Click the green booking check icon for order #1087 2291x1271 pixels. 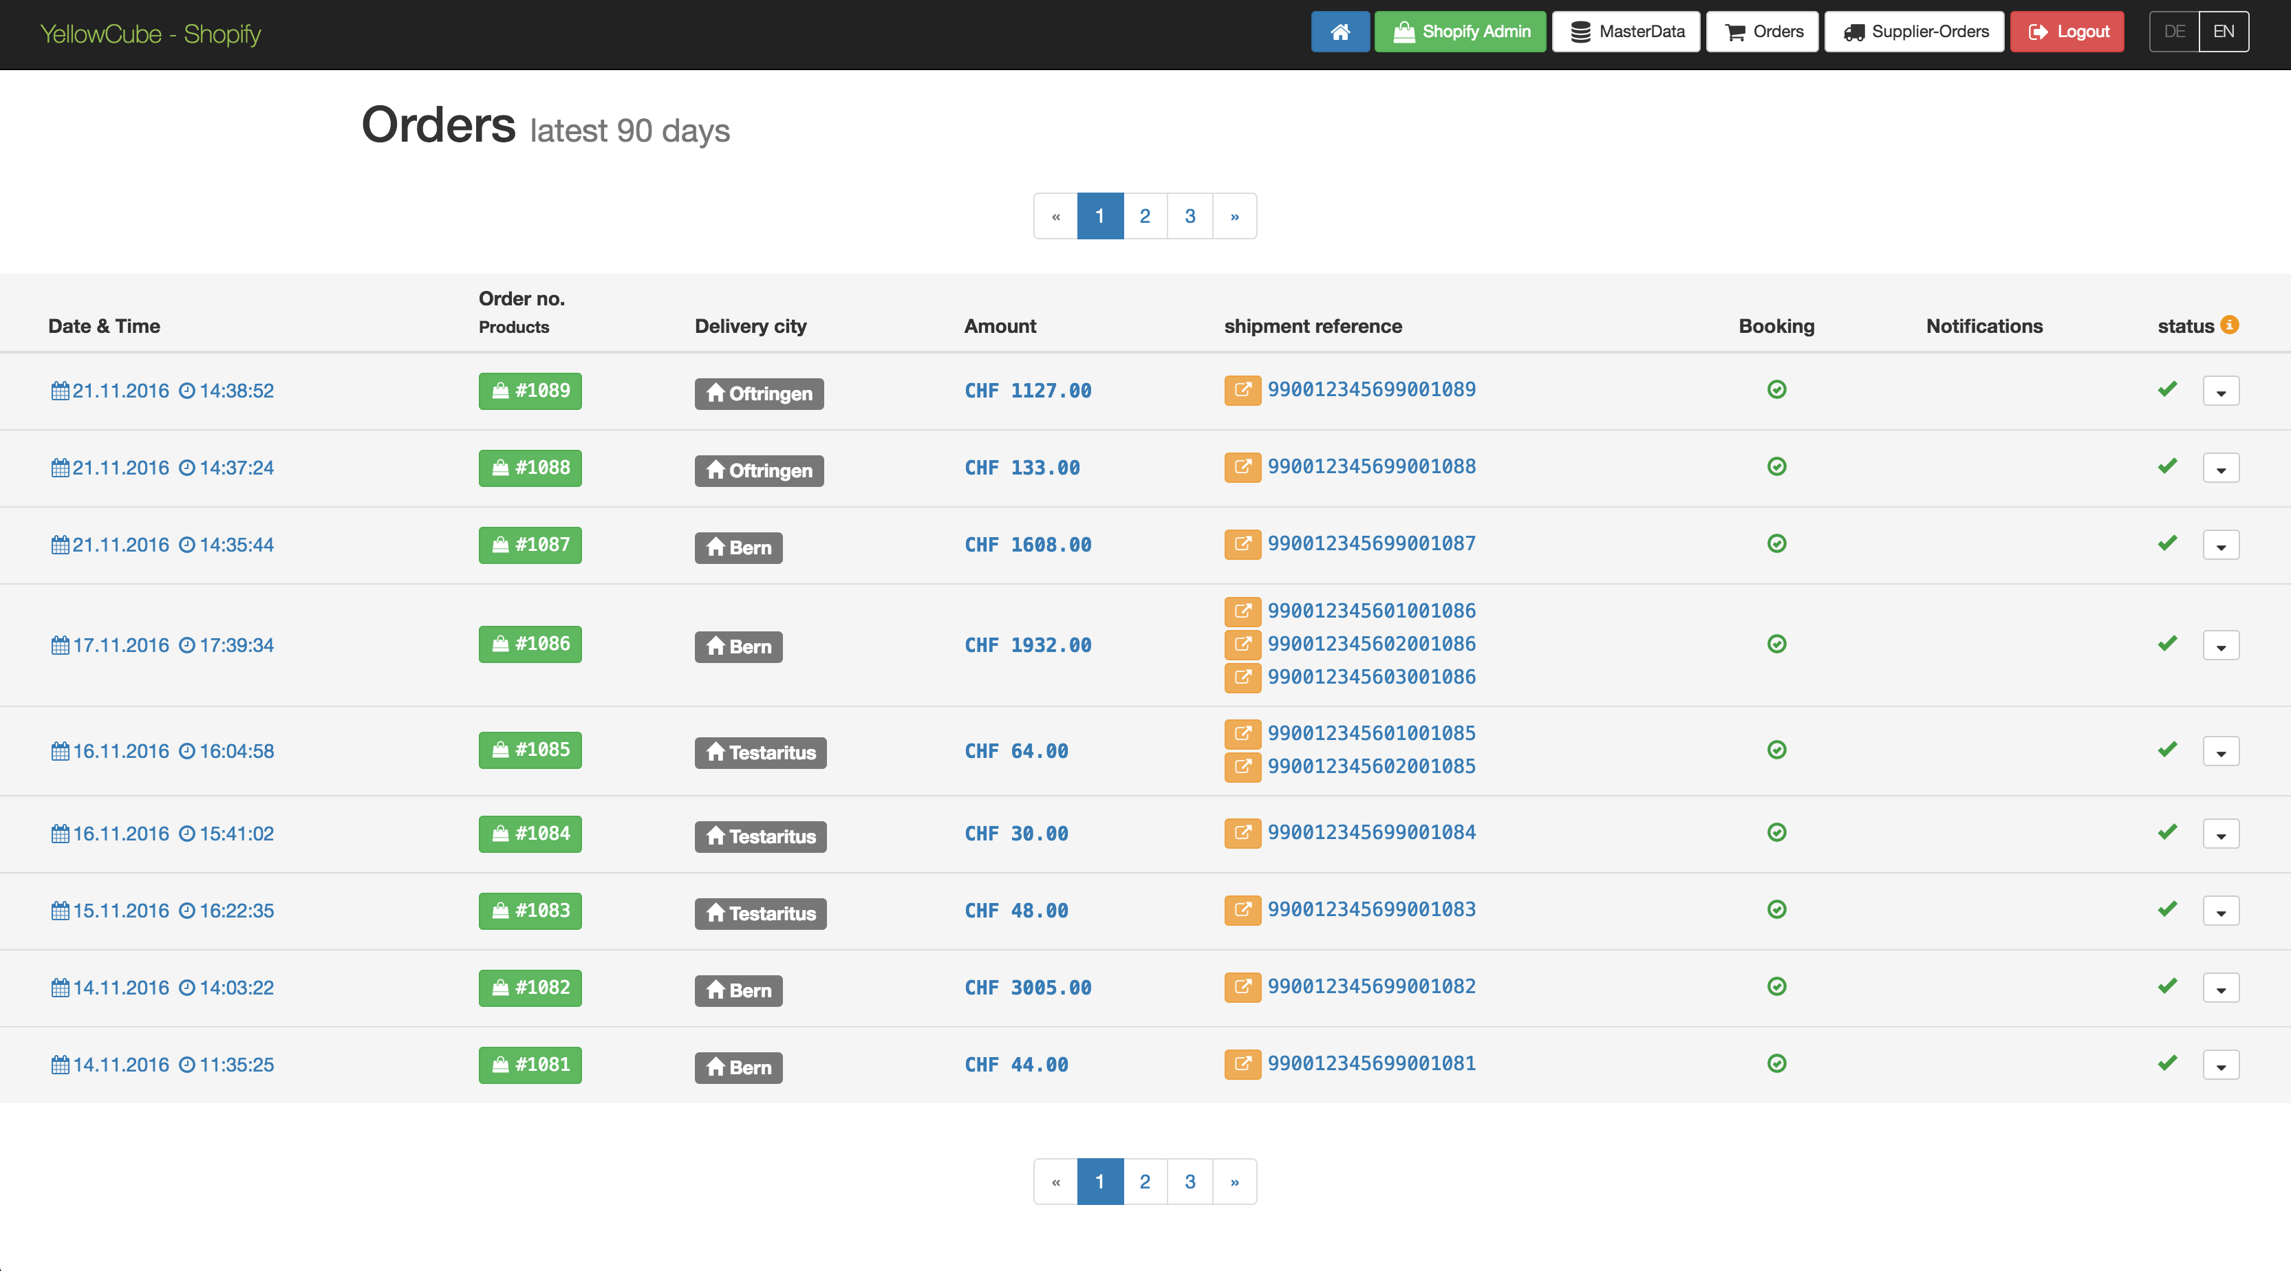(1776, 544)
